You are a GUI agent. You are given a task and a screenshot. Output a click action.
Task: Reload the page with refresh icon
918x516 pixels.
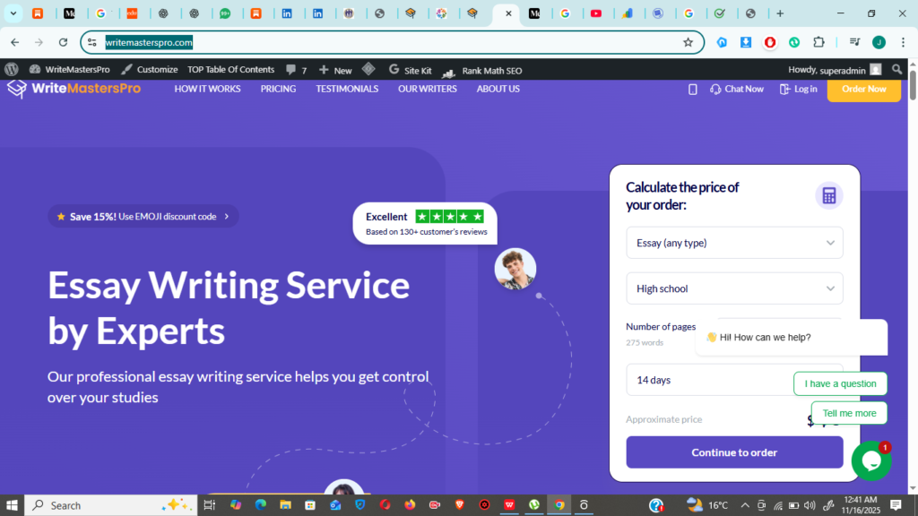click(x=63, y=42)
